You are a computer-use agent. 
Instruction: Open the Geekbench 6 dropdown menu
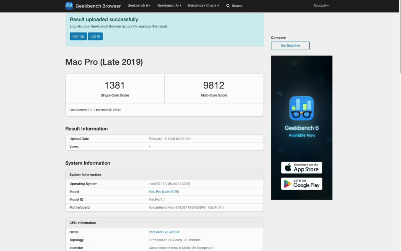tap(139, 6)
